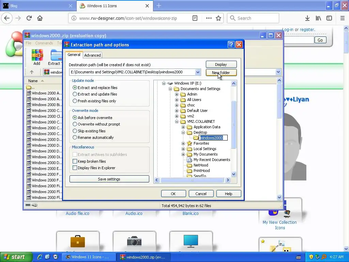Screen dimensions: 349x262
Task: Click folder tree horizontal scrollbar
Action: (192, 180)
